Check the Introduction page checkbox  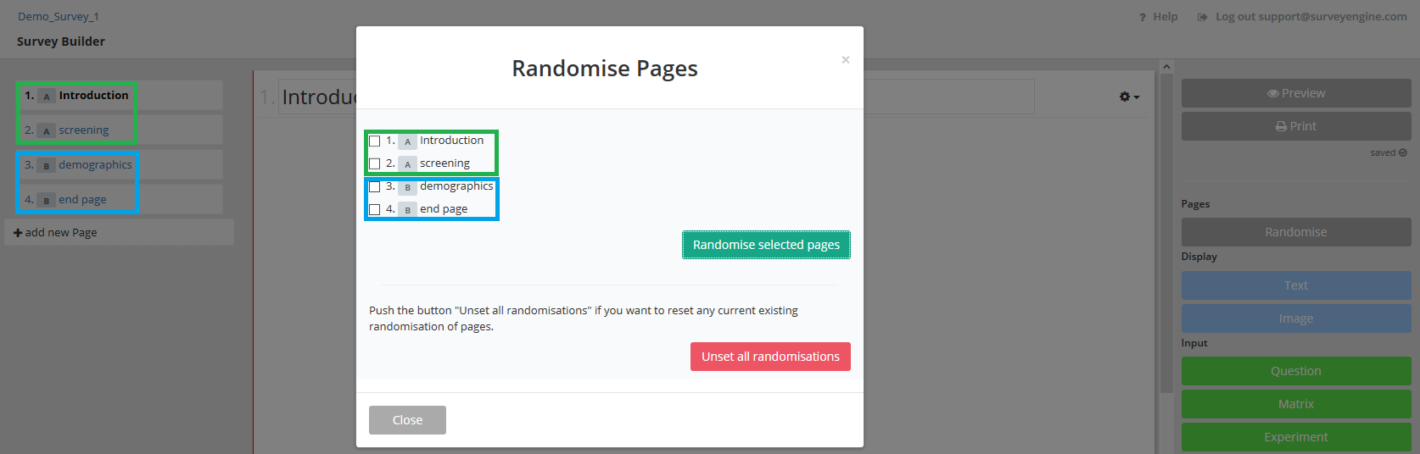[374, 141]
